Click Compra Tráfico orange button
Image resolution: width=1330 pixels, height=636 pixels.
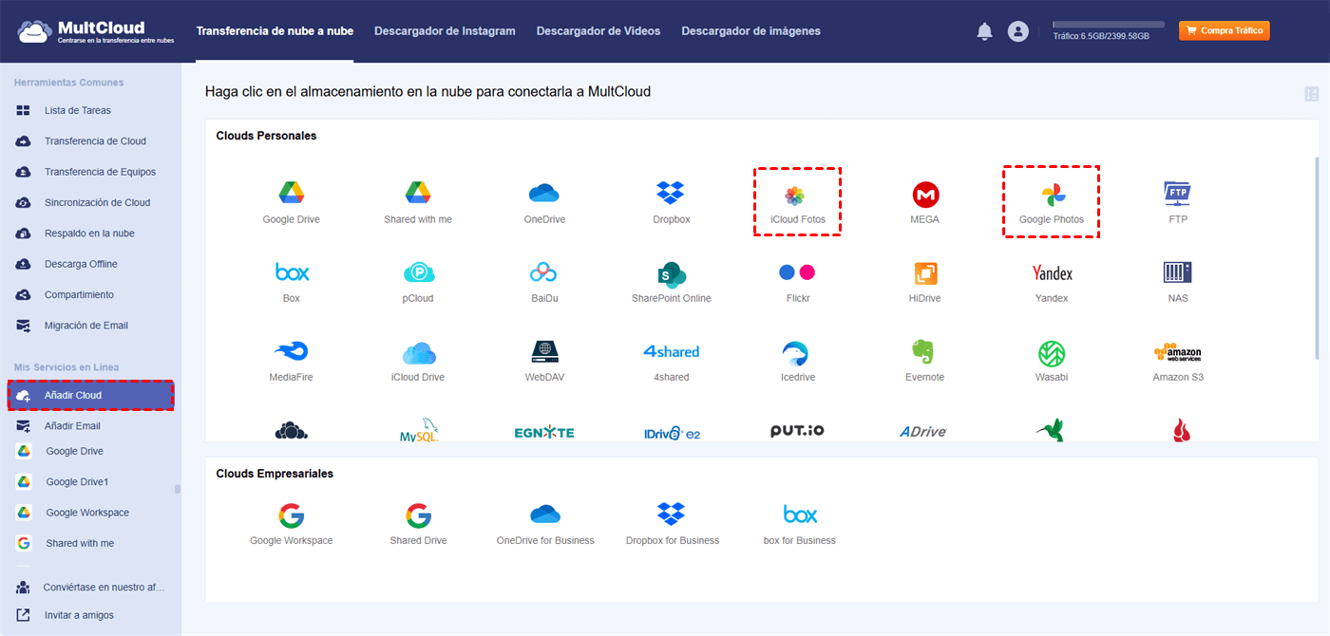tap(1224, 30)
